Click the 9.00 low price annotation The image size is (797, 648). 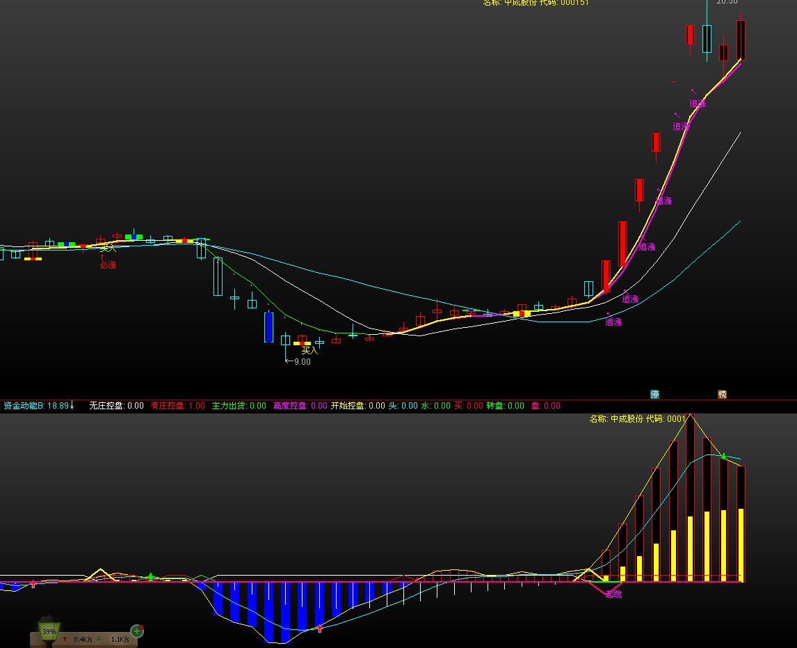[302, 362]
